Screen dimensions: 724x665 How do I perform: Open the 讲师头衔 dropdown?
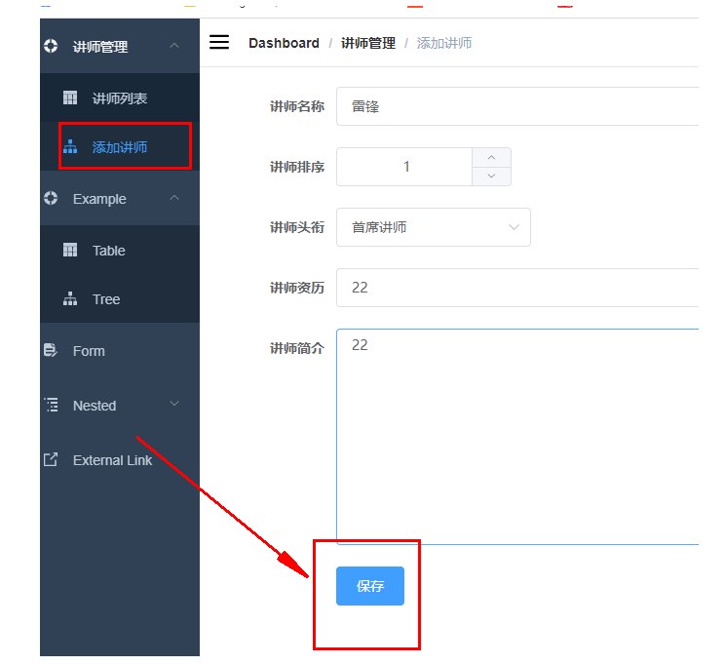pyautogui.click(x=433, y=227)
